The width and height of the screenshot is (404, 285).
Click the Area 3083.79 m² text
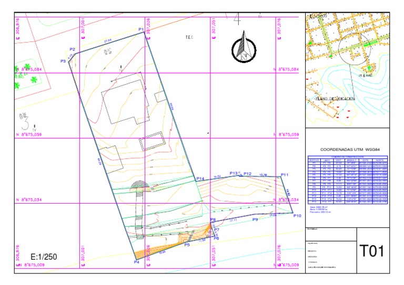[318, 207]
